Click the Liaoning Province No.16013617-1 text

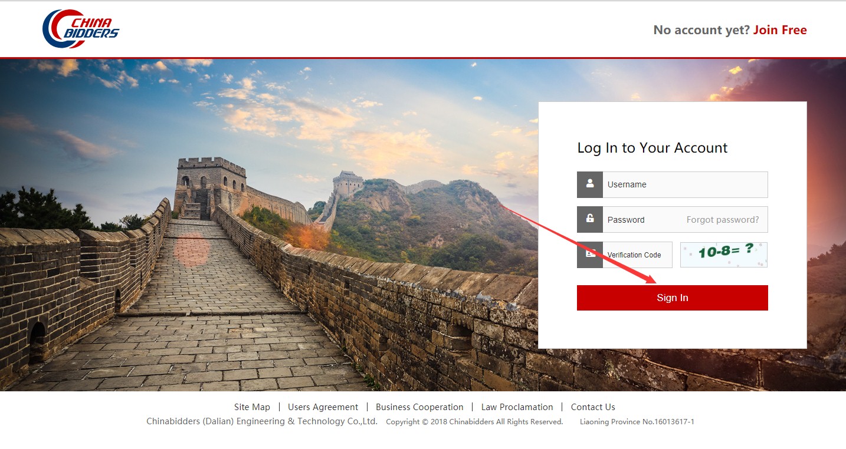click(x=637, y=422)
